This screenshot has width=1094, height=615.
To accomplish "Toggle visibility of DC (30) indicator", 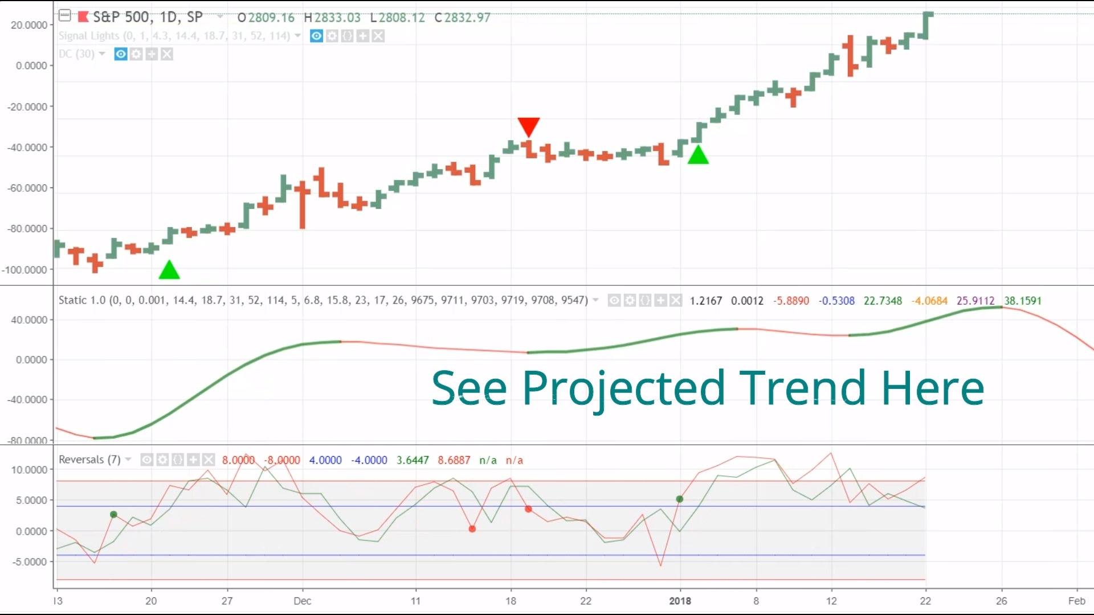I will (121, 54).
